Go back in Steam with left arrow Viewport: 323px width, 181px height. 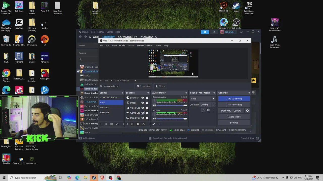tap(80, 37)
